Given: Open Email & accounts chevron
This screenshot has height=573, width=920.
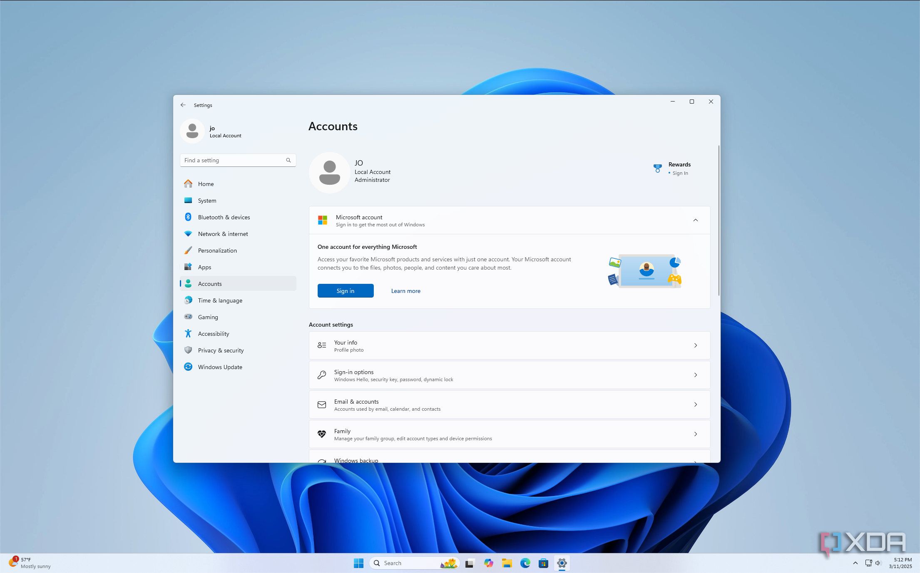Looking at the screenshot, I should pyautogui.click(x=695, y=404).
